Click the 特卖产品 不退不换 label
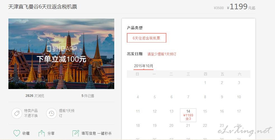This screenshot has width=275, height=140. tap(31, 113)
